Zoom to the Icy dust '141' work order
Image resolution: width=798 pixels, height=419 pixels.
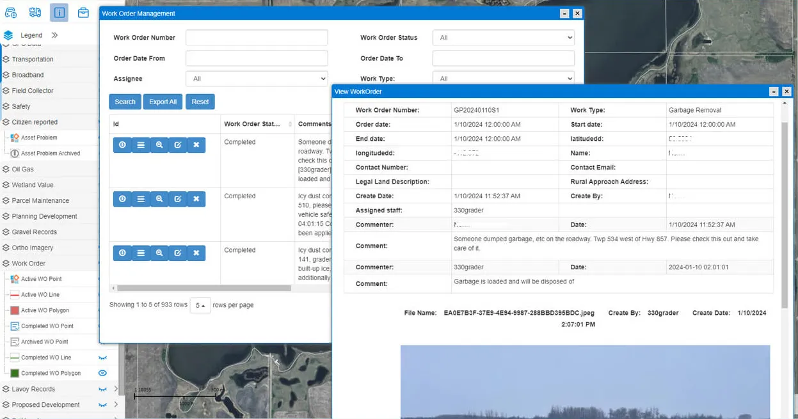(x=159, y=253)
